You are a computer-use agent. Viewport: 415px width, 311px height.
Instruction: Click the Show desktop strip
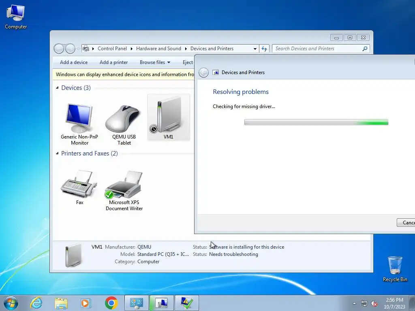pos(412,303)
